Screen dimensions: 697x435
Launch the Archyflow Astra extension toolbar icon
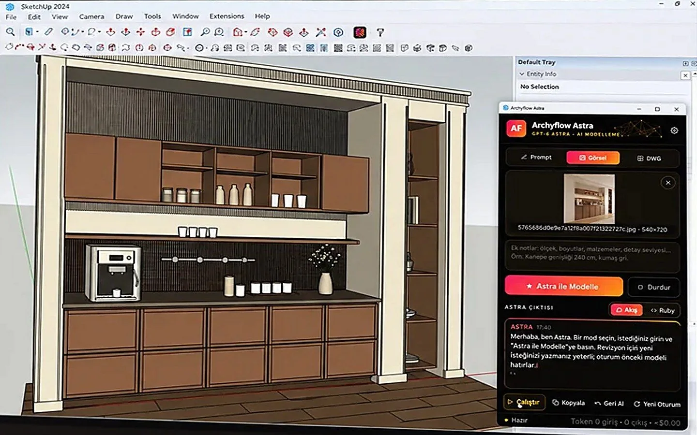click(360, 32)
